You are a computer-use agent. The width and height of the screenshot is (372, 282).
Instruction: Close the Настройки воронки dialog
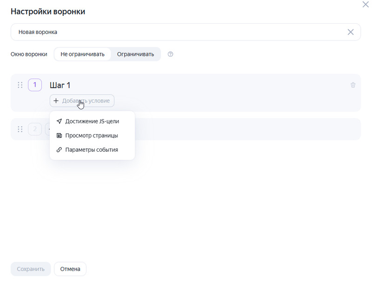click(x=365, y=4)
